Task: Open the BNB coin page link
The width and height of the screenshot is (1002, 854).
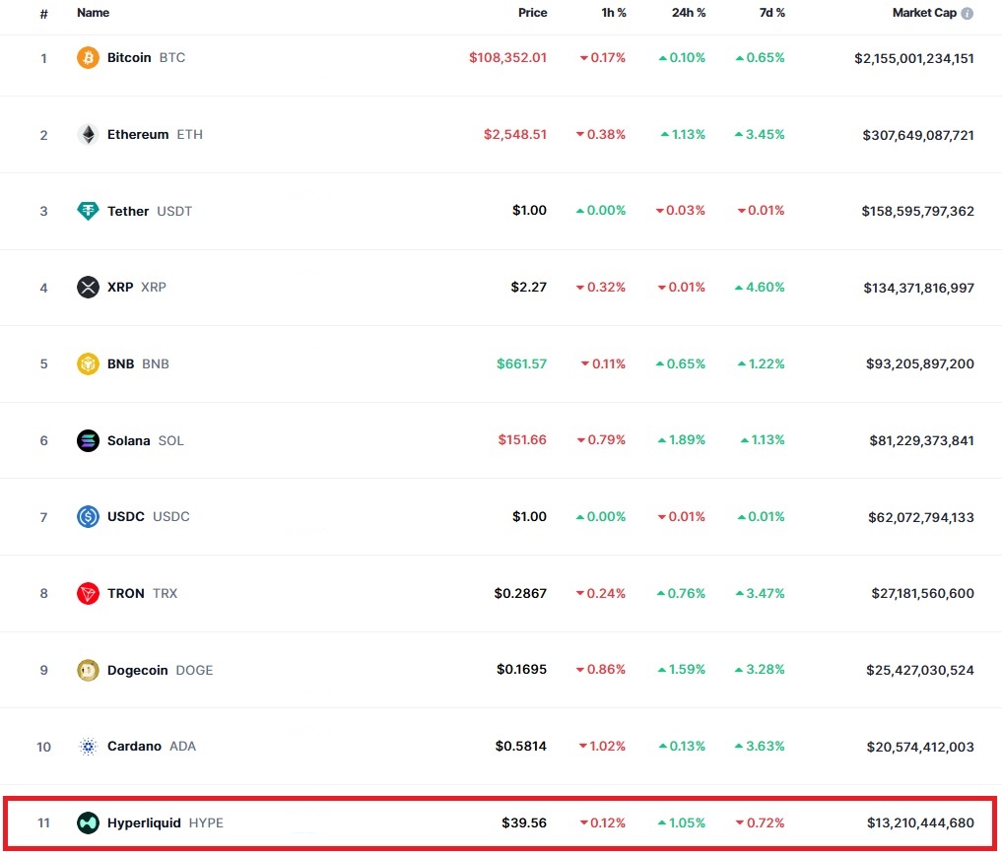Action: click(138, 363)
